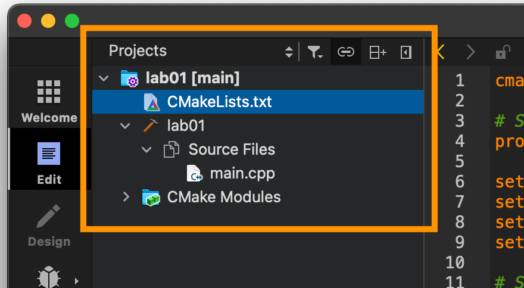This screenshot has width=524, height=288.
Task: Switch to Welcome mode
Action: (49, 101)
